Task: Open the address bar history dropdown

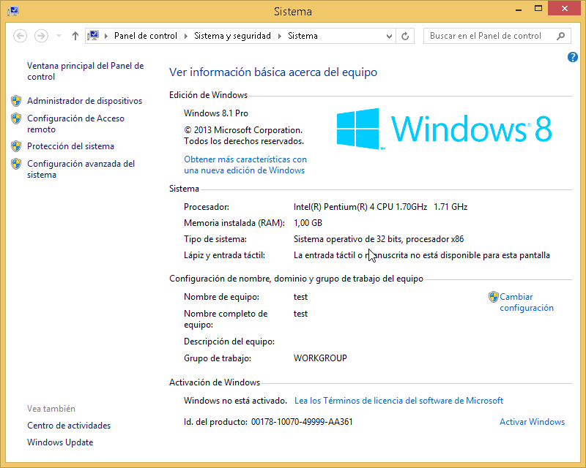Action: coord(389,37)
